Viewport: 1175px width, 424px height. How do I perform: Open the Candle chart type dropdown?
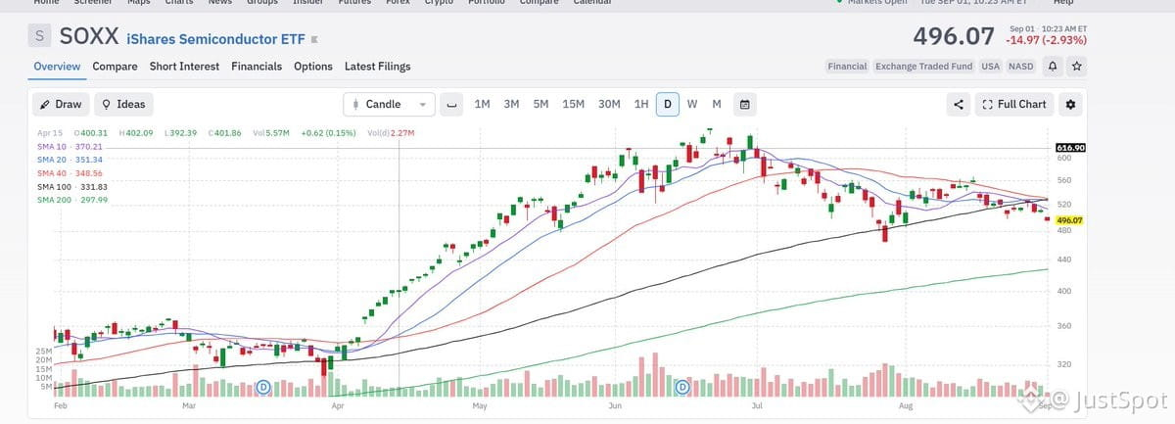(389, 104)
